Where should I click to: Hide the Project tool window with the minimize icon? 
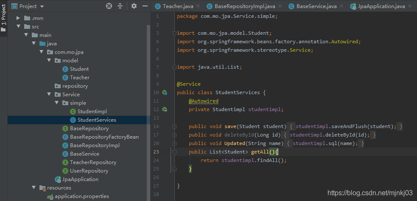tap(145, 6)
